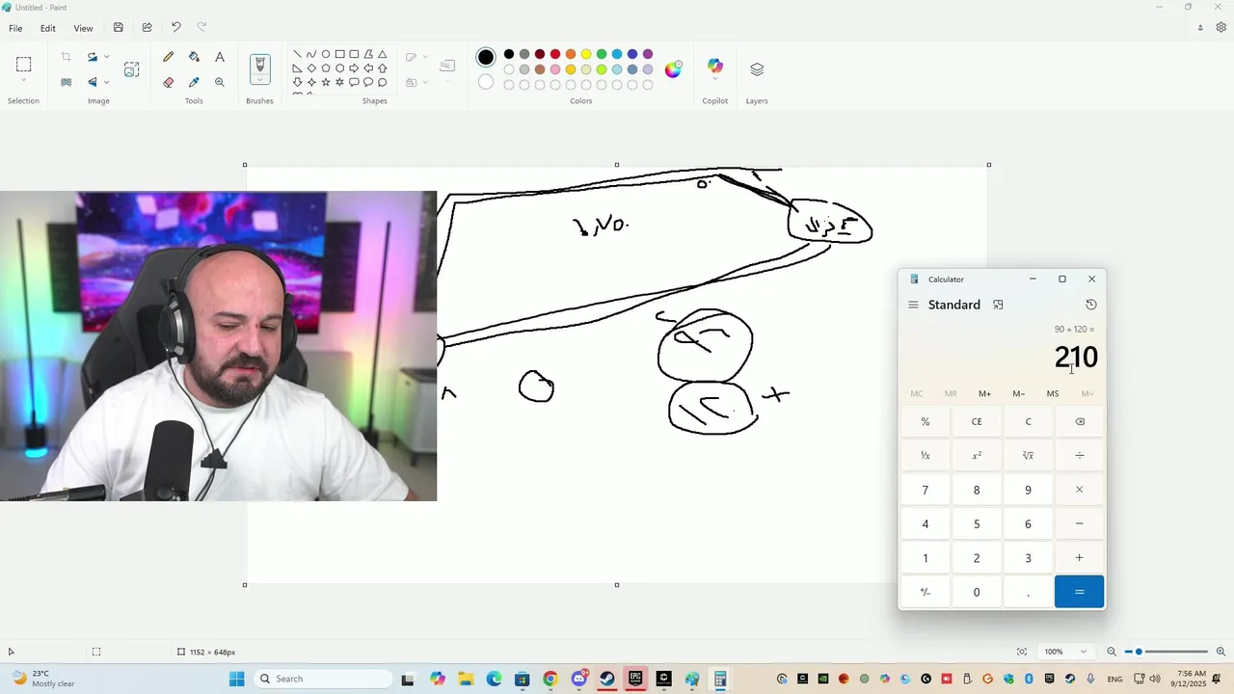Click the Calculator CE button

[x=977, y=421]
